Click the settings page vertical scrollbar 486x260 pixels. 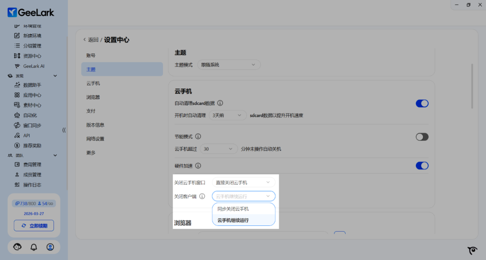[472, 86]
